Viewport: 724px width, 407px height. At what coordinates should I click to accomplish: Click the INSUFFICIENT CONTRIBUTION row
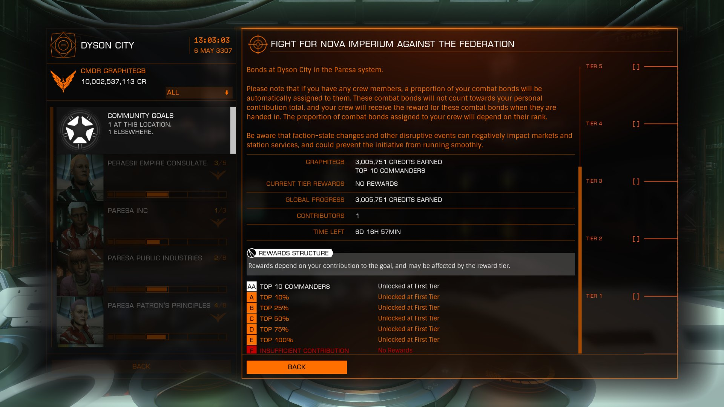pyautogui.click(x=411, y=350)
